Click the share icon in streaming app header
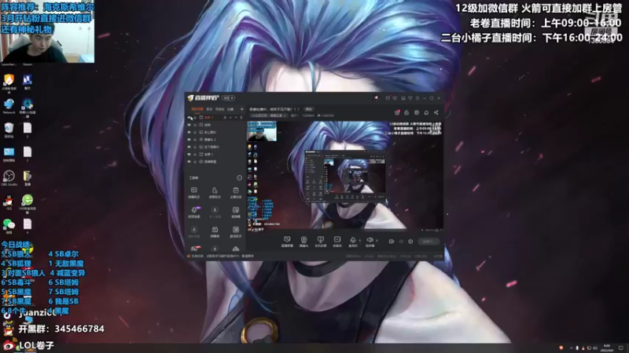The height and width of the screenshot is (353, 629). 436,112
